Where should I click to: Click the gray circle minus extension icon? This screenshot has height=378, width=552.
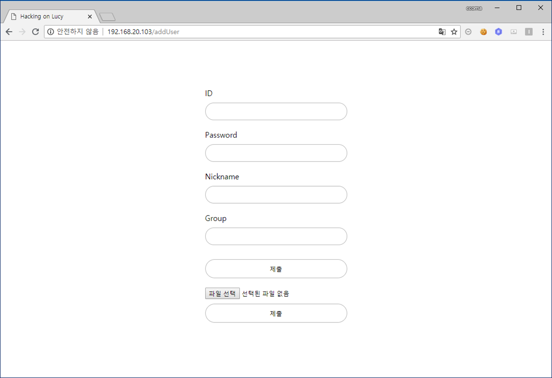click(468, 32)
